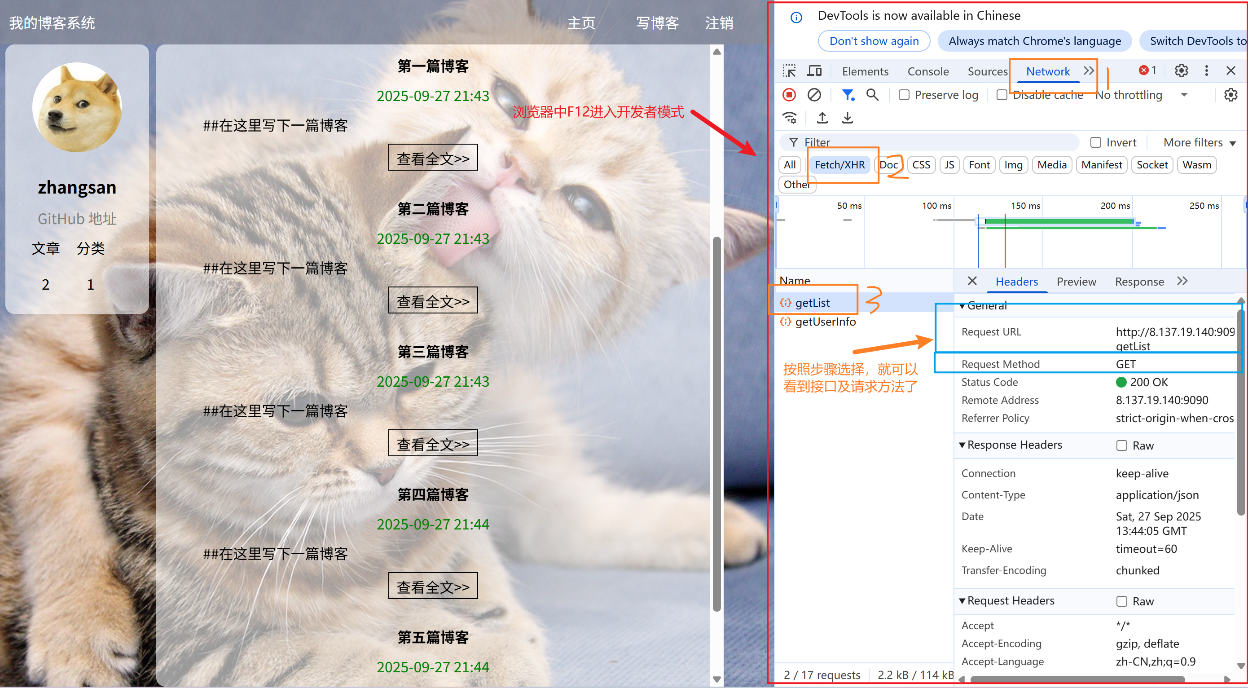Switch to the Elements tab
This screenshot has height=688, width=1248.
pos(865,71)
